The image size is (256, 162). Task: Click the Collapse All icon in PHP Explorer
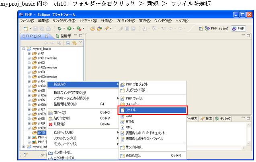68,43
